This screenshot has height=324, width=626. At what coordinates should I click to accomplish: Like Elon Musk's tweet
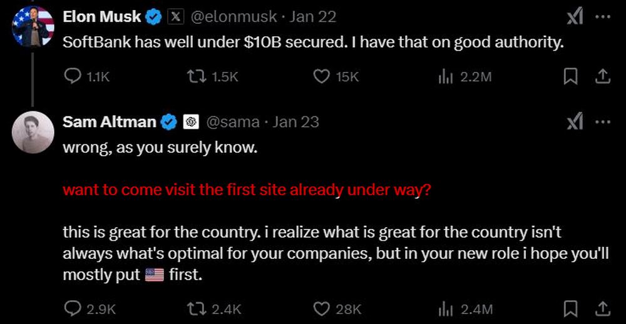(x=321, y=76)
